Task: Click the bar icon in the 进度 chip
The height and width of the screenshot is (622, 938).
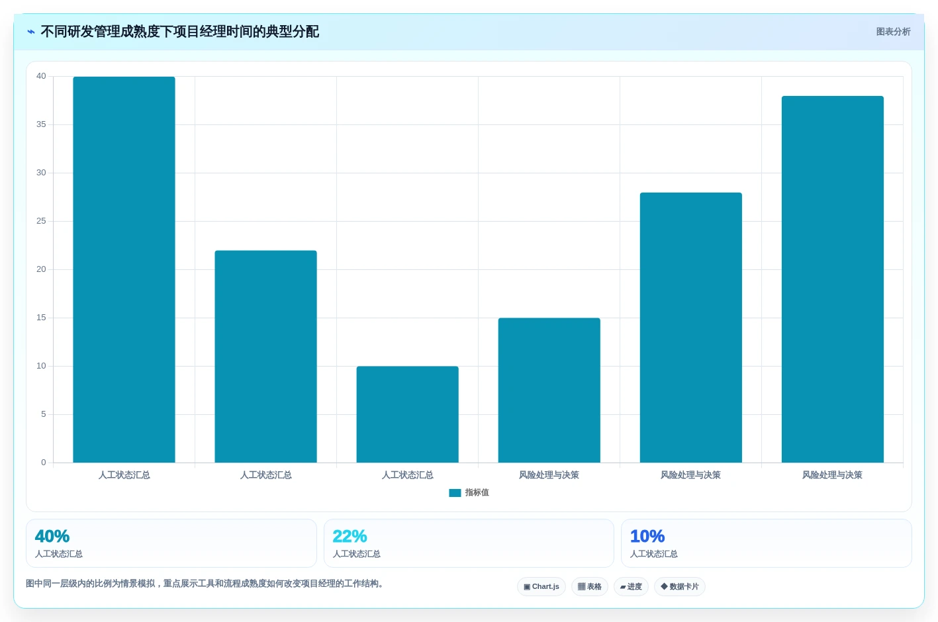Action: tap(623, 587)
